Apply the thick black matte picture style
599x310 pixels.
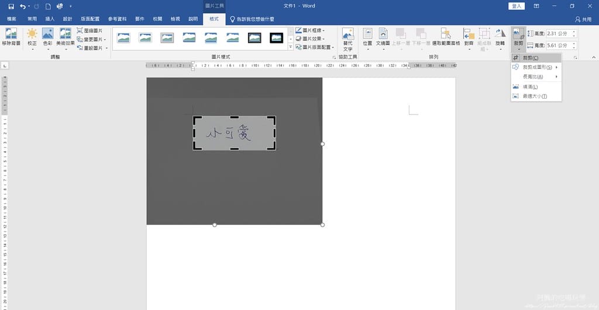click(x=276, y=38)
